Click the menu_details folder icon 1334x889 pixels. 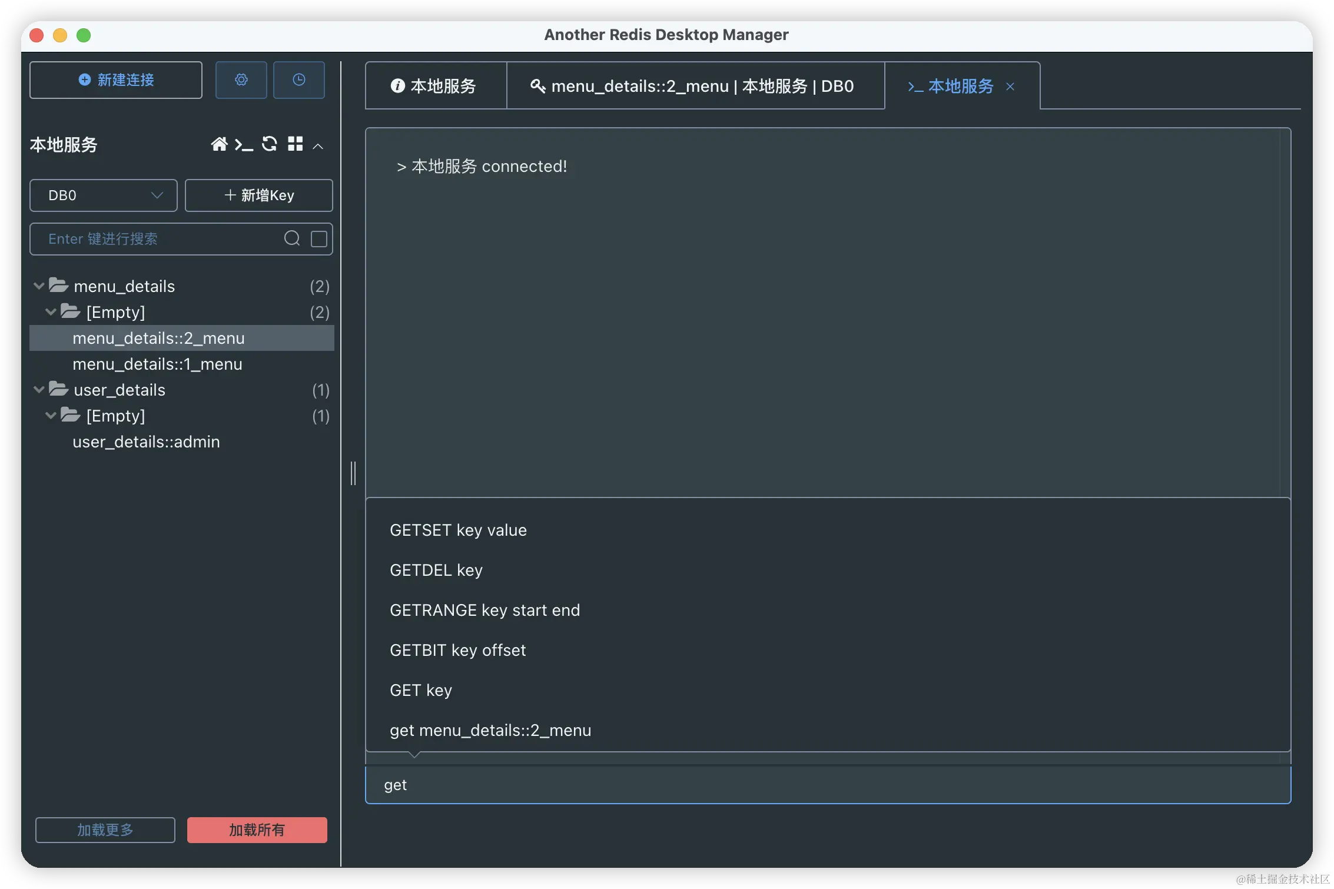tap(59, 286)
